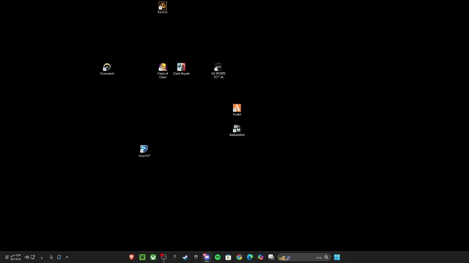Screen dimensions: 469x263
Task: Open the Xbox app in taskbar
Action: [x=153, y=257]
